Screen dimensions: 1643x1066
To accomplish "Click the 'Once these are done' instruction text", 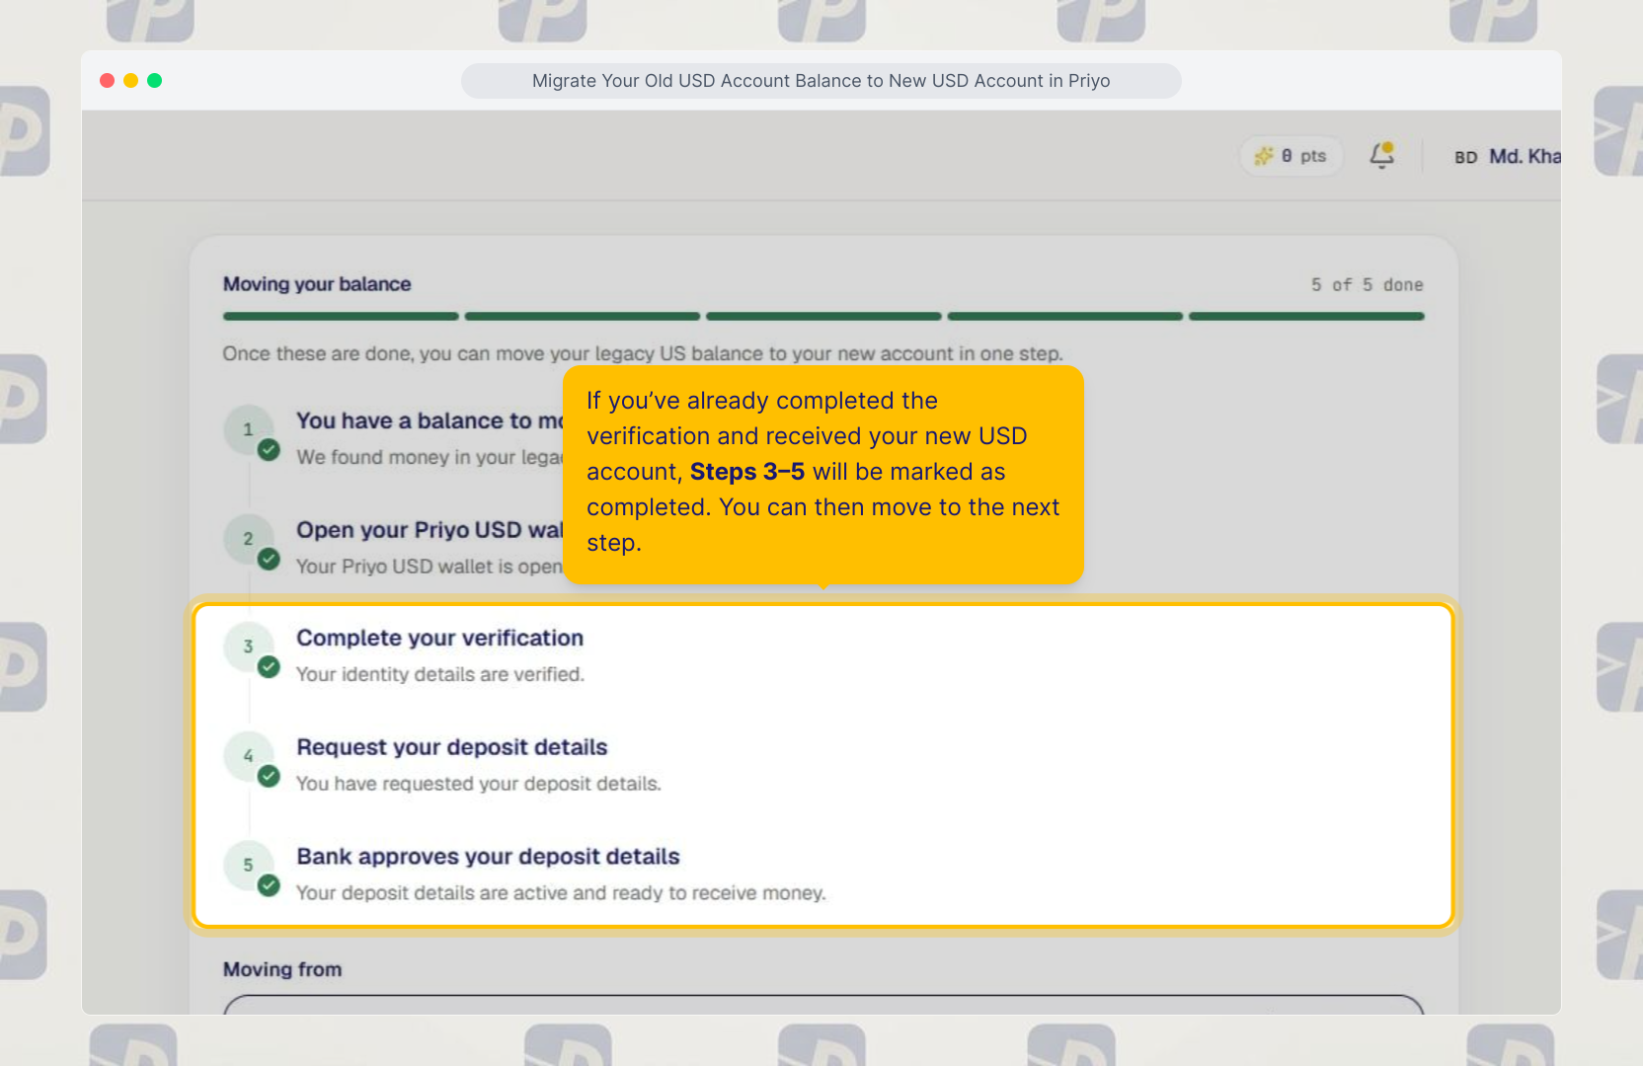I will 643,353.
